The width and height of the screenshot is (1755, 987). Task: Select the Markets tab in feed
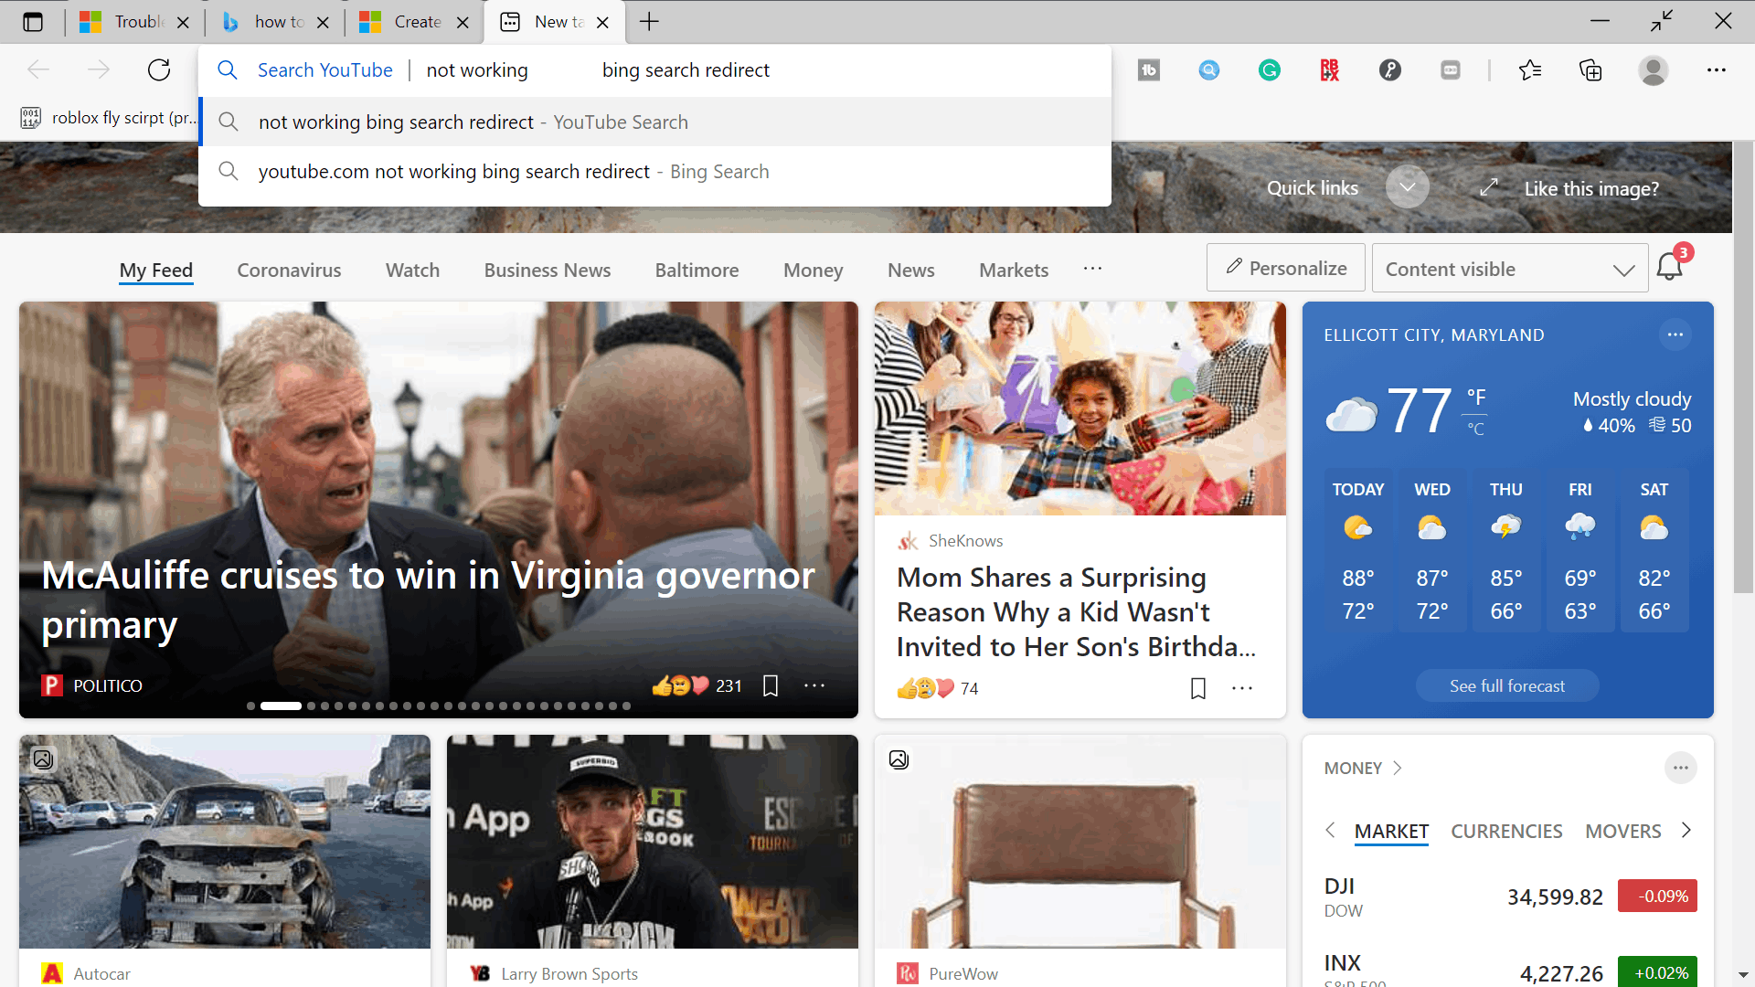(1013, 269)
